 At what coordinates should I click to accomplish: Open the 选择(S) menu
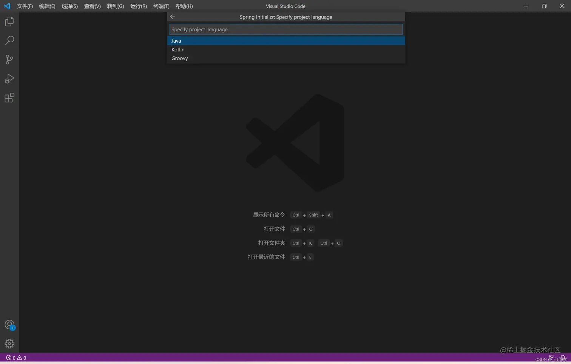pos(69,6)
